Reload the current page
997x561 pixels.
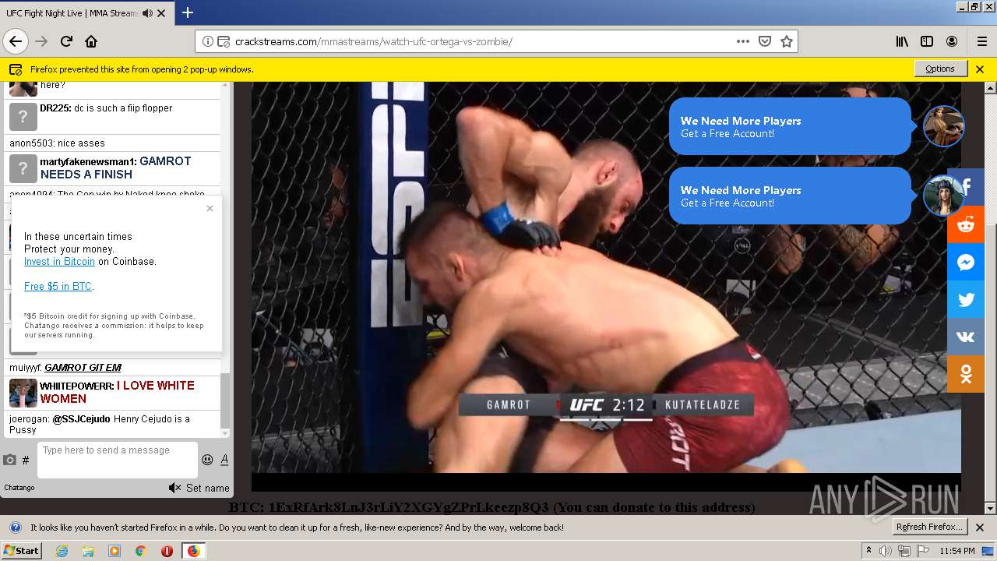pyautogui.click(x=67, y=41)
